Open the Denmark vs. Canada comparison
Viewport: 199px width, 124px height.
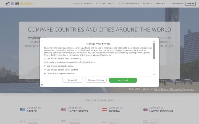tap(38, 120)
